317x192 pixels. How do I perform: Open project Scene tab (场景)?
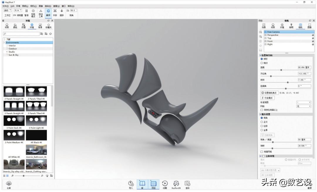(x=264, y=26)
